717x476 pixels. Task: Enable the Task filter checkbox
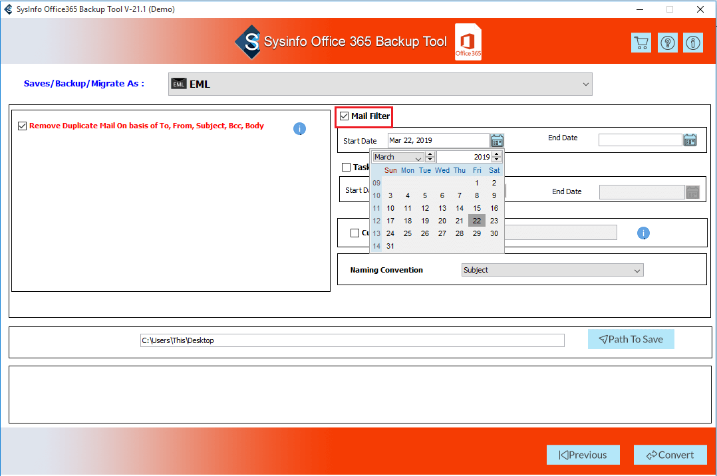coord(346,168)
